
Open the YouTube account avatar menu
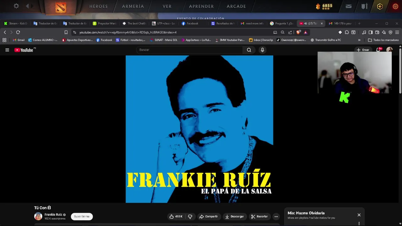pos(389,50)
